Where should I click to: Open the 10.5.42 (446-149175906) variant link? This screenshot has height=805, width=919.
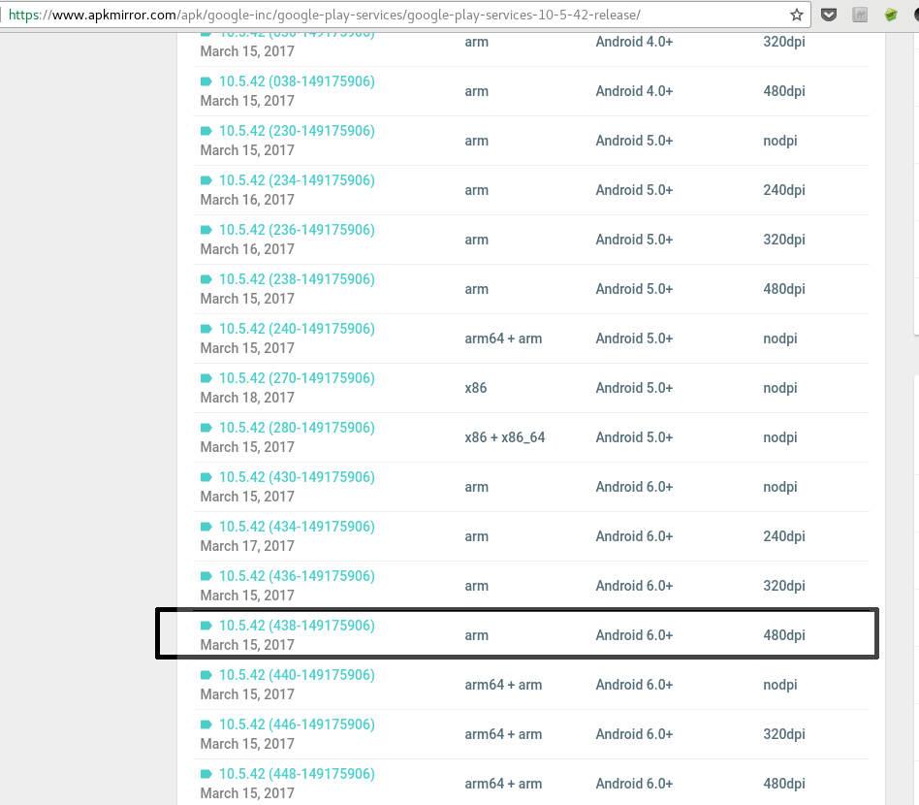point(297,724)
